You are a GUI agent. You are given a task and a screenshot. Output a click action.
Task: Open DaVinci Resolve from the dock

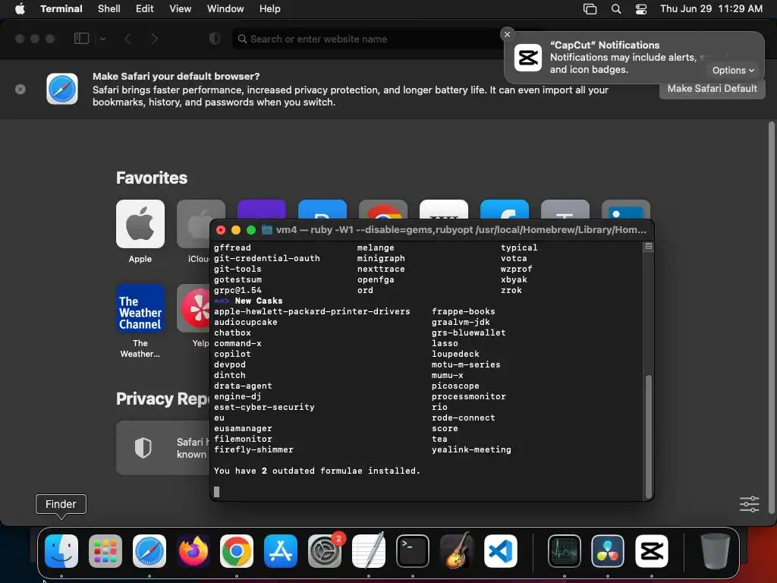pos(608,551)
